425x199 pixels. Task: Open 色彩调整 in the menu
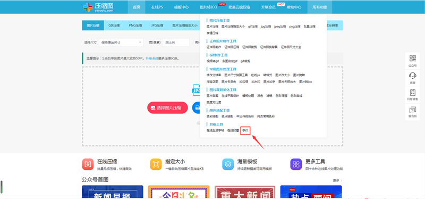(x=282, y=96)
